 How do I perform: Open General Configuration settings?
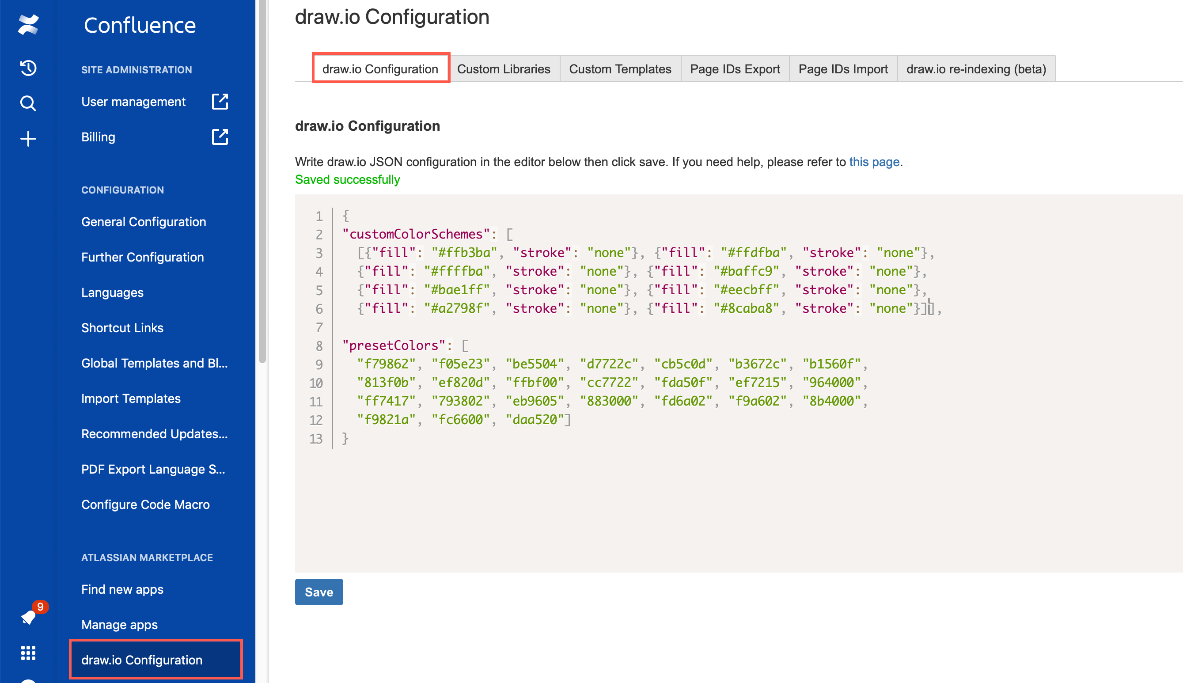[x=144, y=221]
